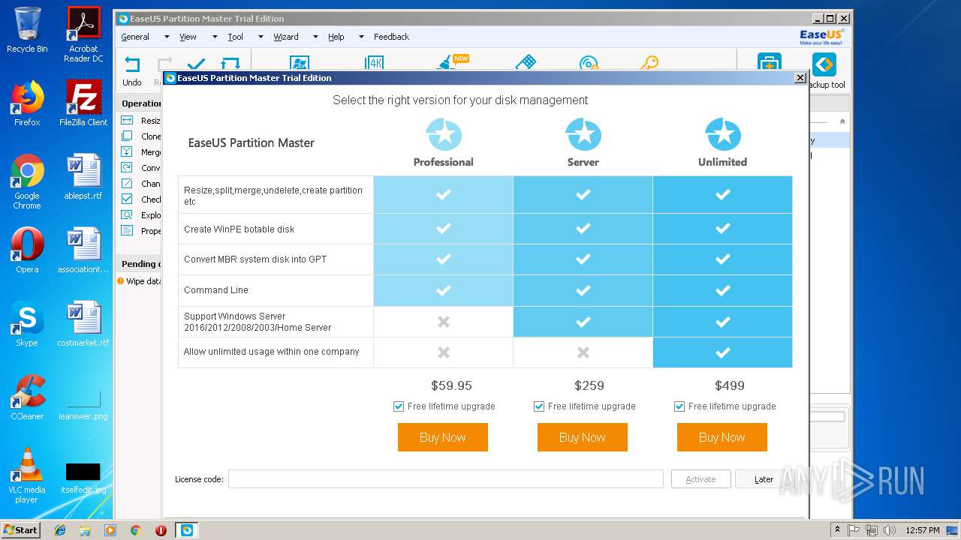The width and height of the screenshot is (961, 540).
Task: Open the Help menu
Action: coord(336,37)
